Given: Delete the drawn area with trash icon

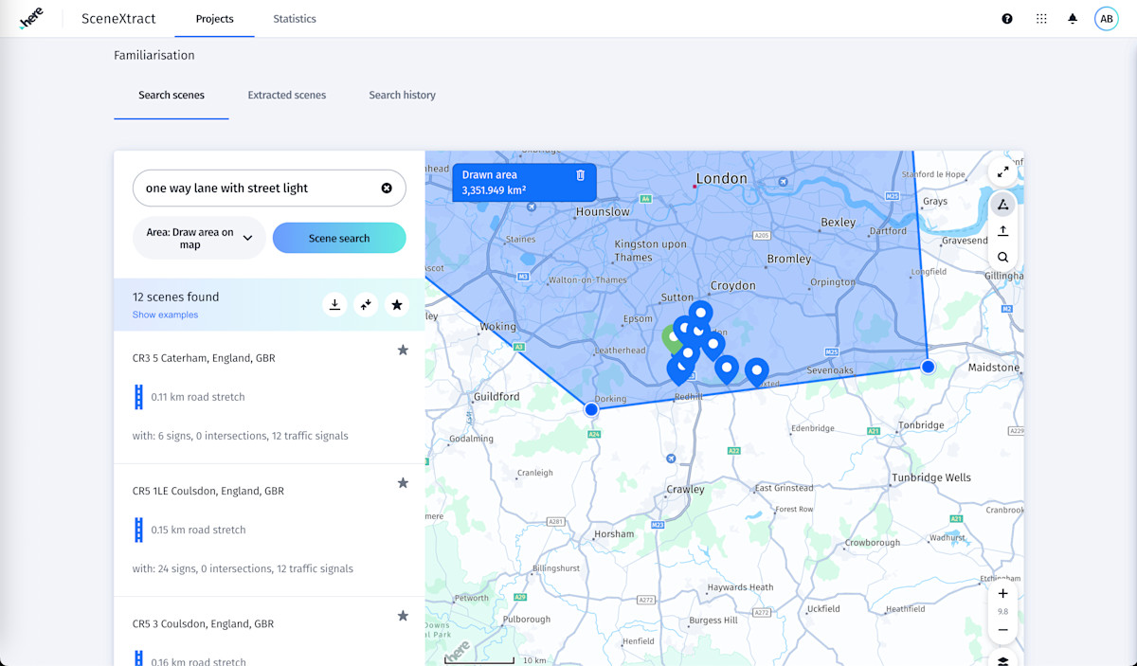Looking at the screenshot, I should [581, 175].
